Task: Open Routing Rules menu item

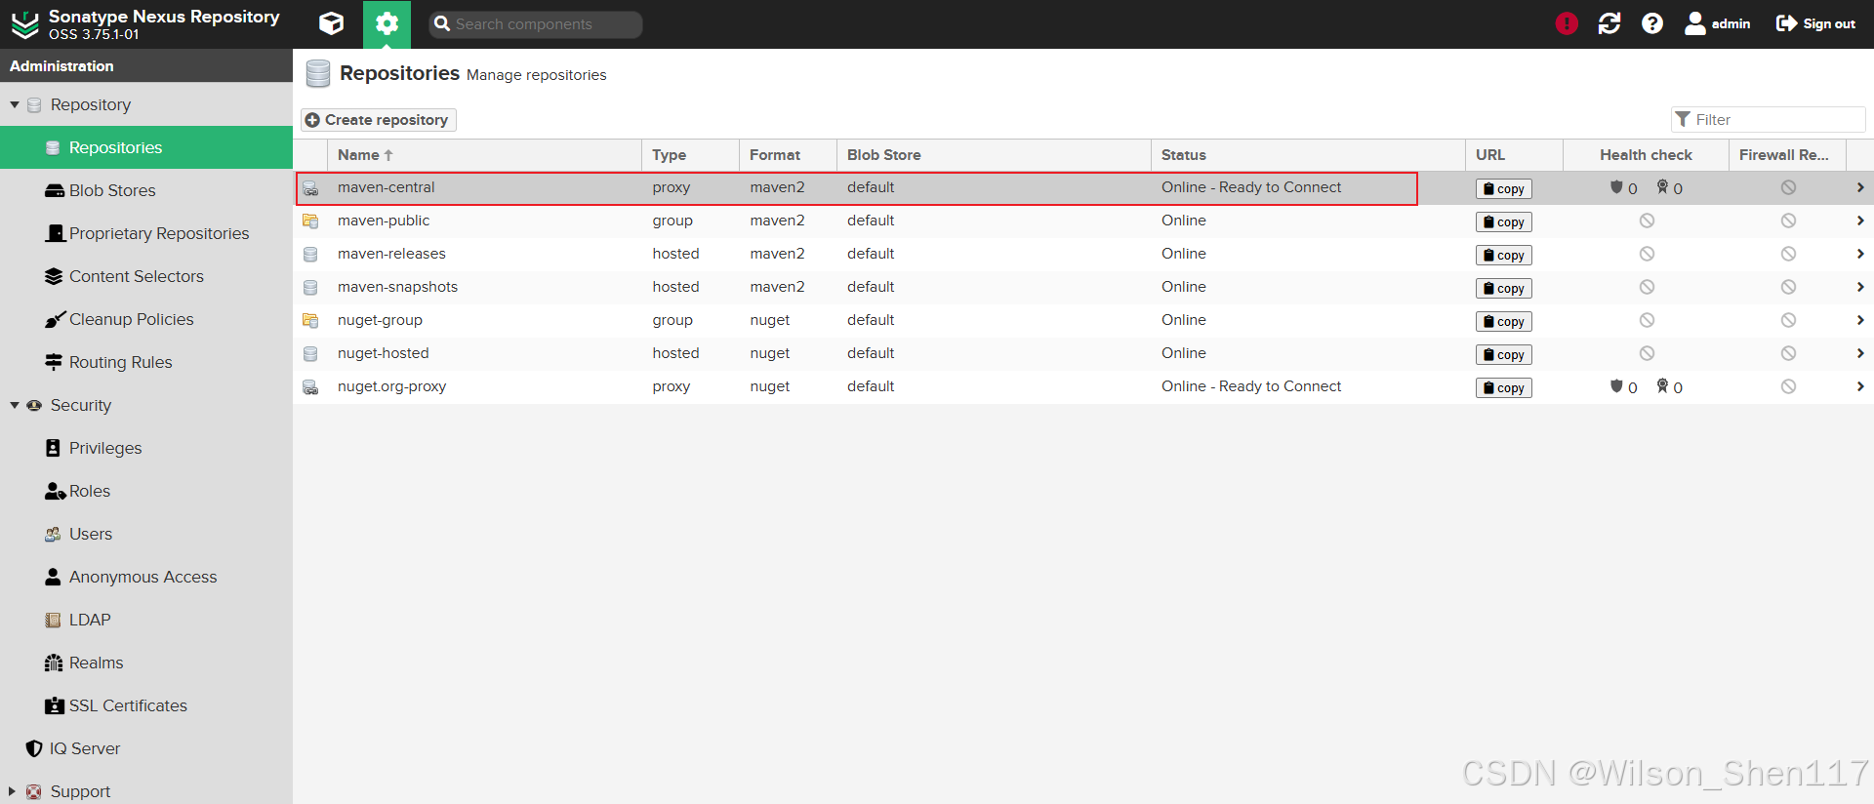Action: (x=146, y=362)
